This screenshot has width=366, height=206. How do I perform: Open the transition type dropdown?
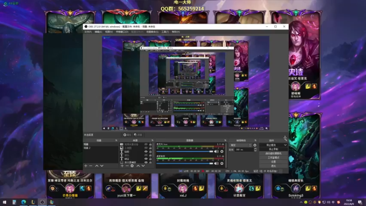tap(241, 145)
